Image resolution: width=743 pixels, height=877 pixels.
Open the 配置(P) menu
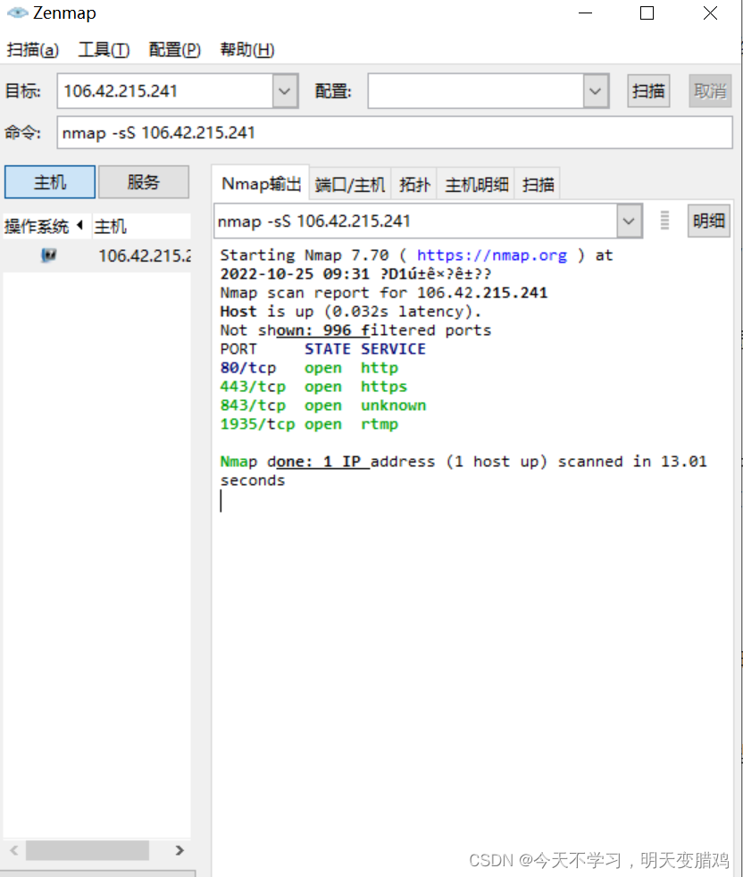coord(174,50)
